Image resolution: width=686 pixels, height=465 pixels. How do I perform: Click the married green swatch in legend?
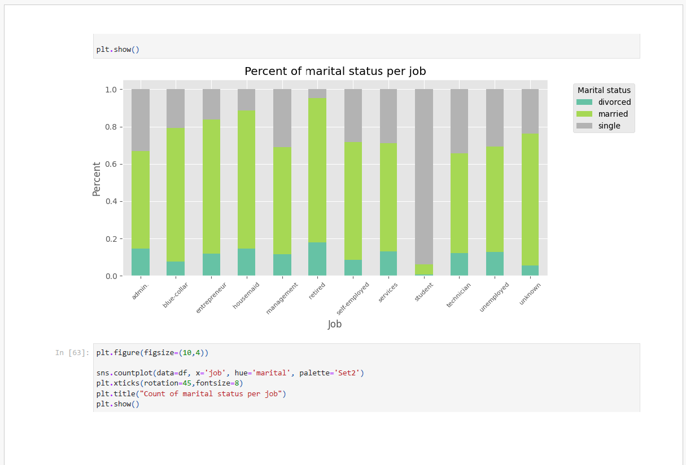pyautogui.click(x=584, y=114)
